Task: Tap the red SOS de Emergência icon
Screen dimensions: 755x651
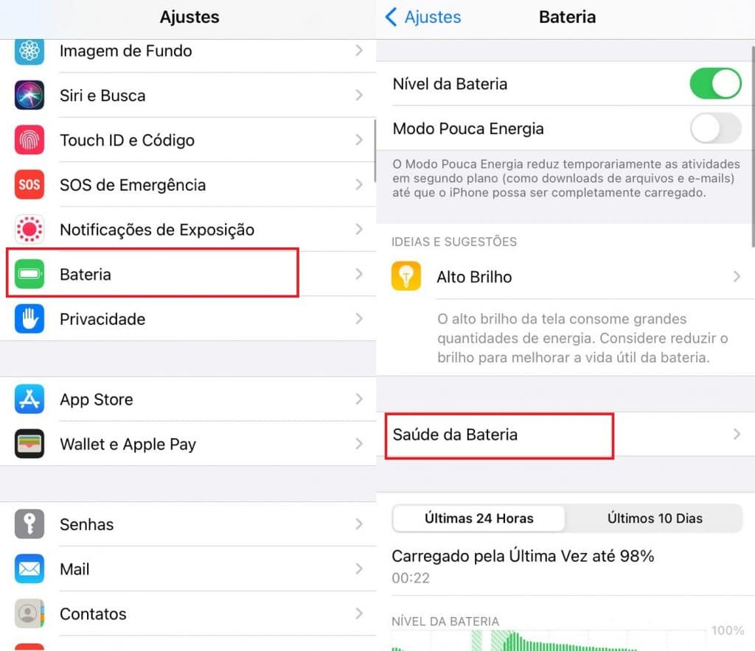Action: pyautogui.click(x=29, y=185)
